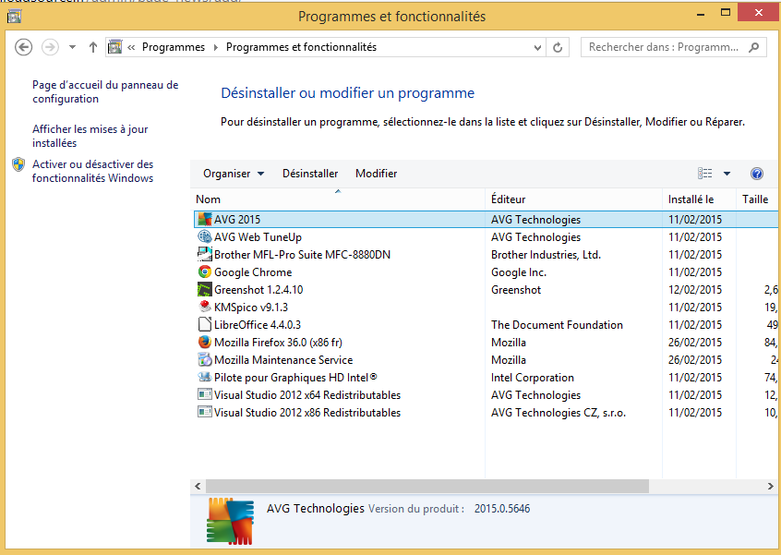Click AVG Technologies CZ, s.r.o. cell
Viewport: 781px width, 555px height.
pos(559,413)
